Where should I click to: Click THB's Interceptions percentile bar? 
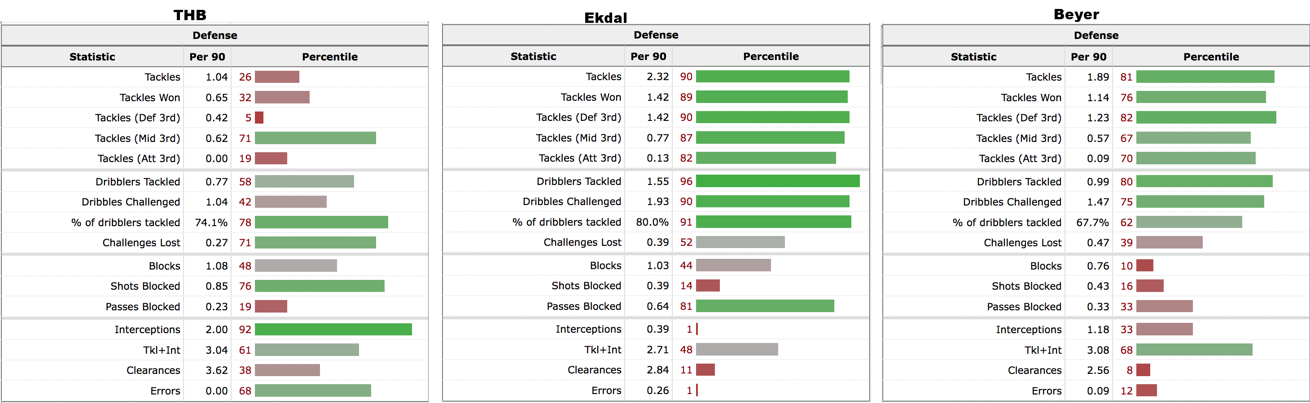coord(333,330)
